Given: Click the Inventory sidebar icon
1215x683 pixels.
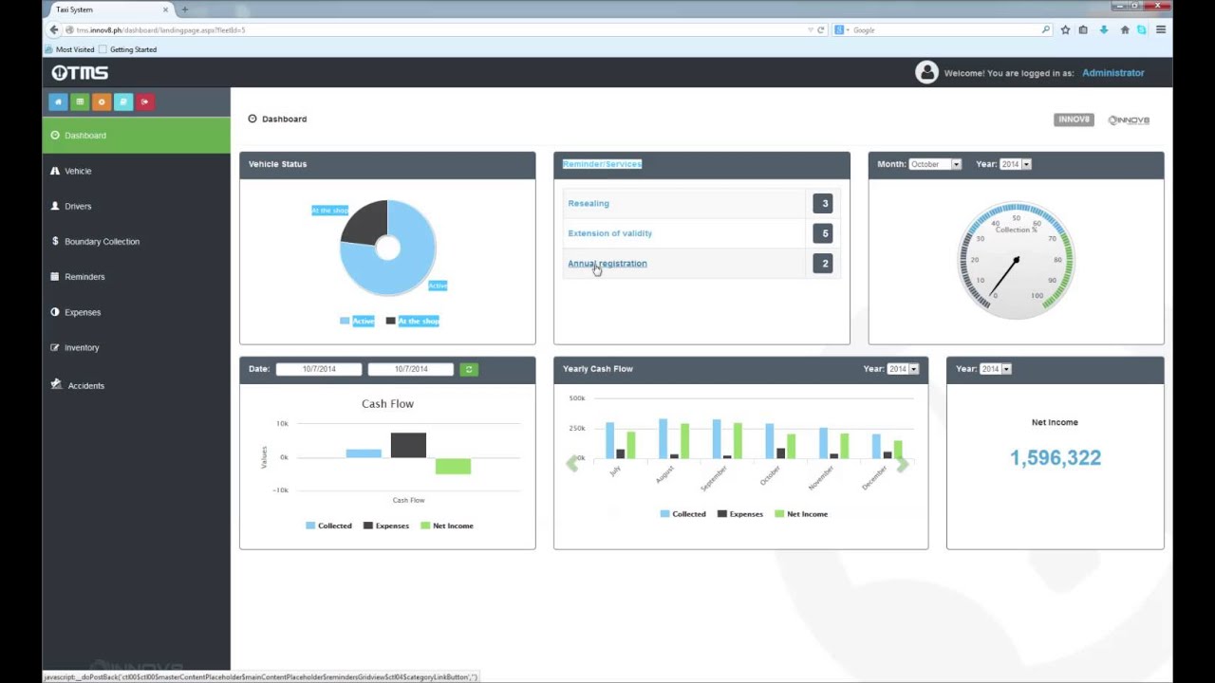Looking at the screenshot, I should pyautogui.click(x=55, y=347).
